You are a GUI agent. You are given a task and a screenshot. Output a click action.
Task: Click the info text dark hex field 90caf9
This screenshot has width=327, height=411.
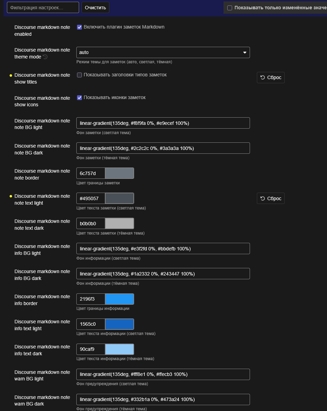pos(91,349)
